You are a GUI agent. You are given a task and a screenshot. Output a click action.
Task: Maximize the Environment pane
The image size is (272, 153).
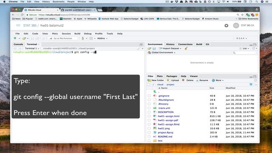coord(255,45)
